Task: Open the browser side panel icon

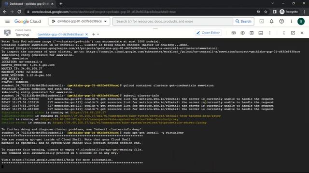Action: point(275,12)
